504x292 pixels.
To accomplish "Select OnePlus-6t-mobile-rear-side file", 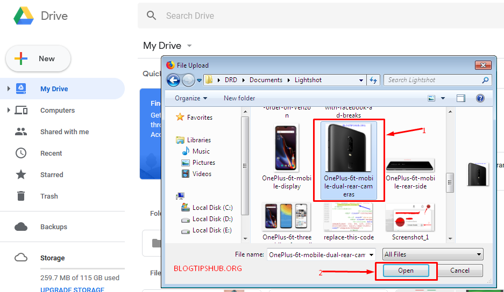I will click(x=410, y=173).
